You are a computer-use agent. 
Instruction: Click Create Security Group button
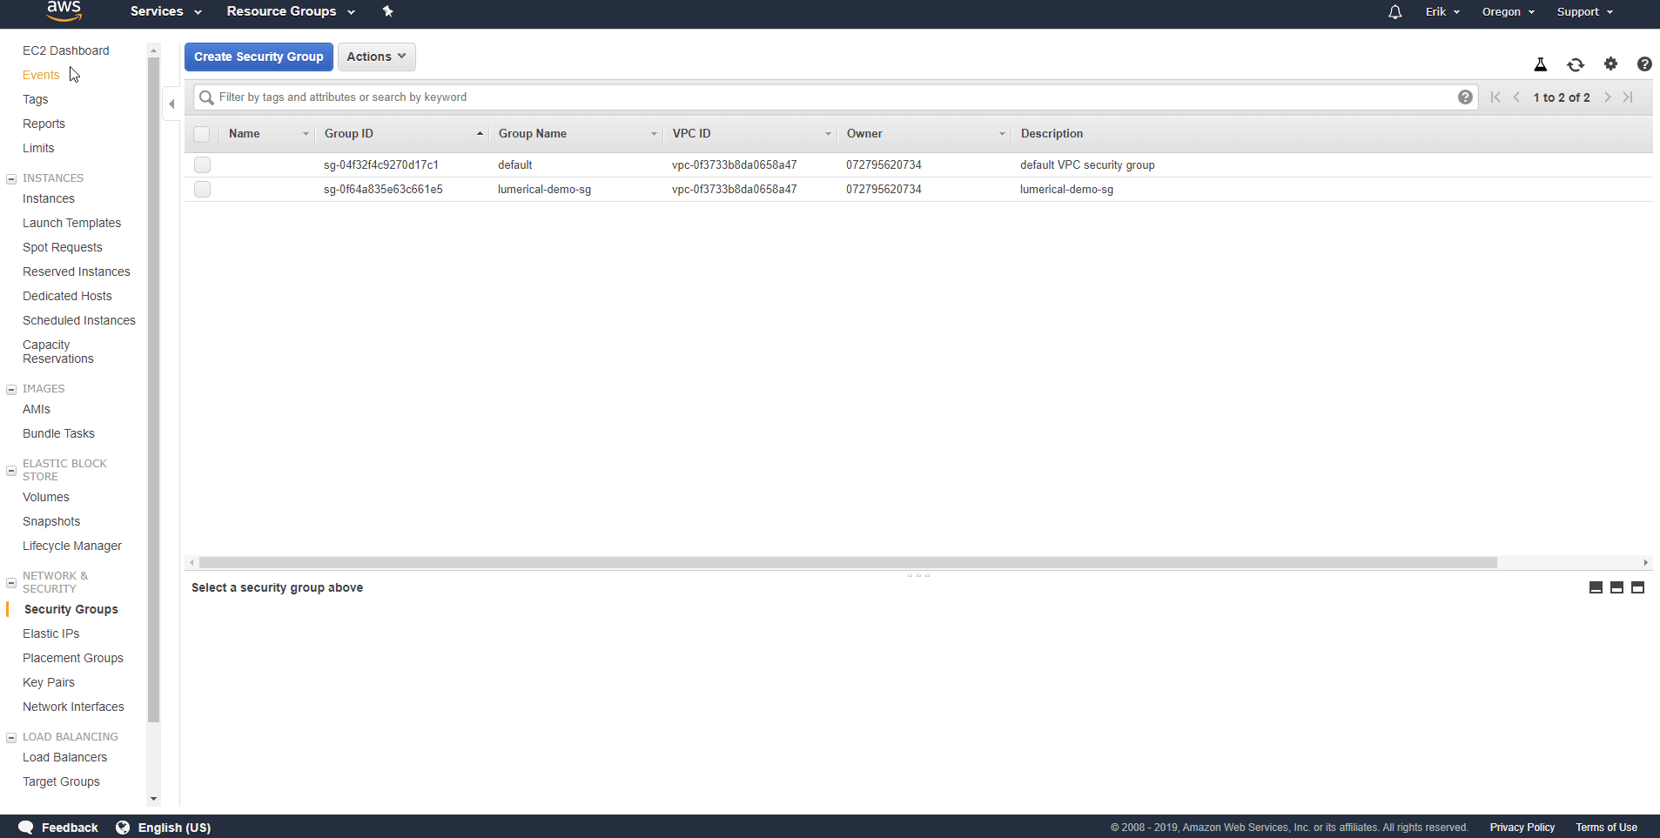259,57
